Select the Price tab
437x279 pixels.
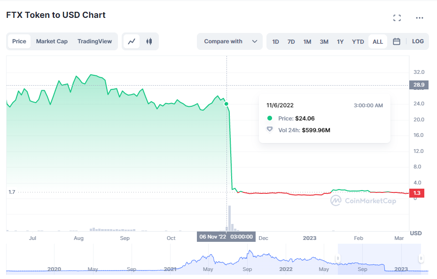click(x=19, y=41)
